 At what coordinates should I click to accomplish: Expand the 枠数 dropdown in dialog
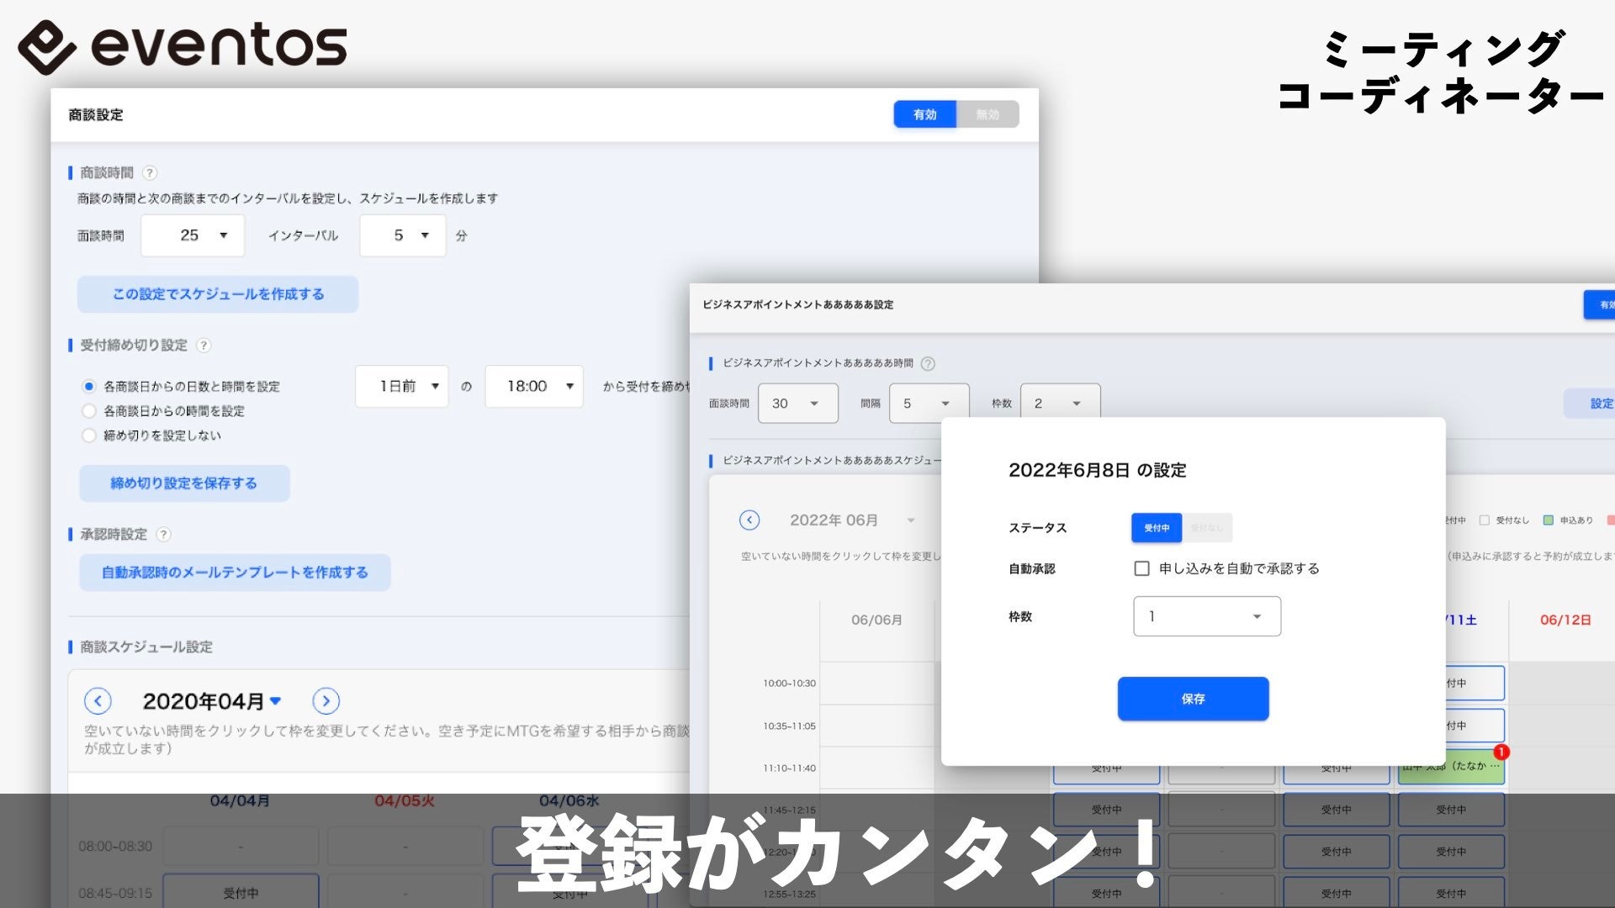pos(1206,616)
